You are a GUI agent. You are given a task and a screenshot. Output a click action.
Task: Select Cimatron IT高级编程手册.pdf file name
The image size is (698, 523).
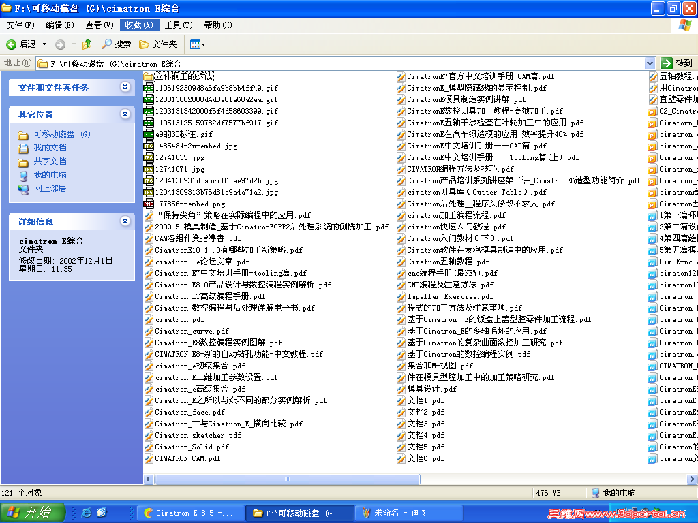click(210, 296)
